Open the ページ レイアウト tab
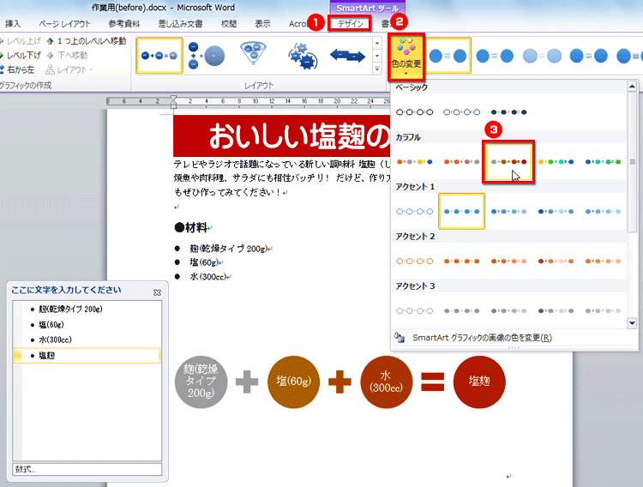The height and width of the screenshot is (487, 643). coord(65,24)
